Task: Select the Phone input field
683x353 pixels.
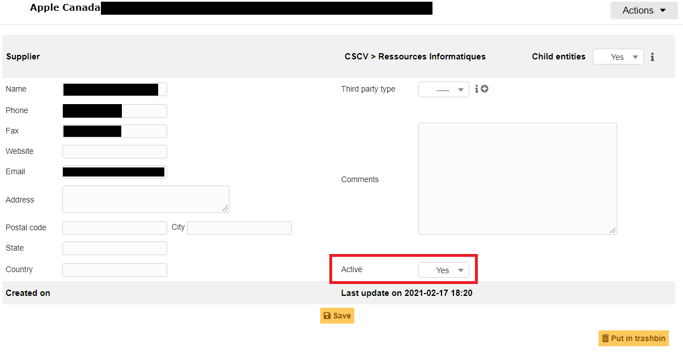Action: point(114,111)
